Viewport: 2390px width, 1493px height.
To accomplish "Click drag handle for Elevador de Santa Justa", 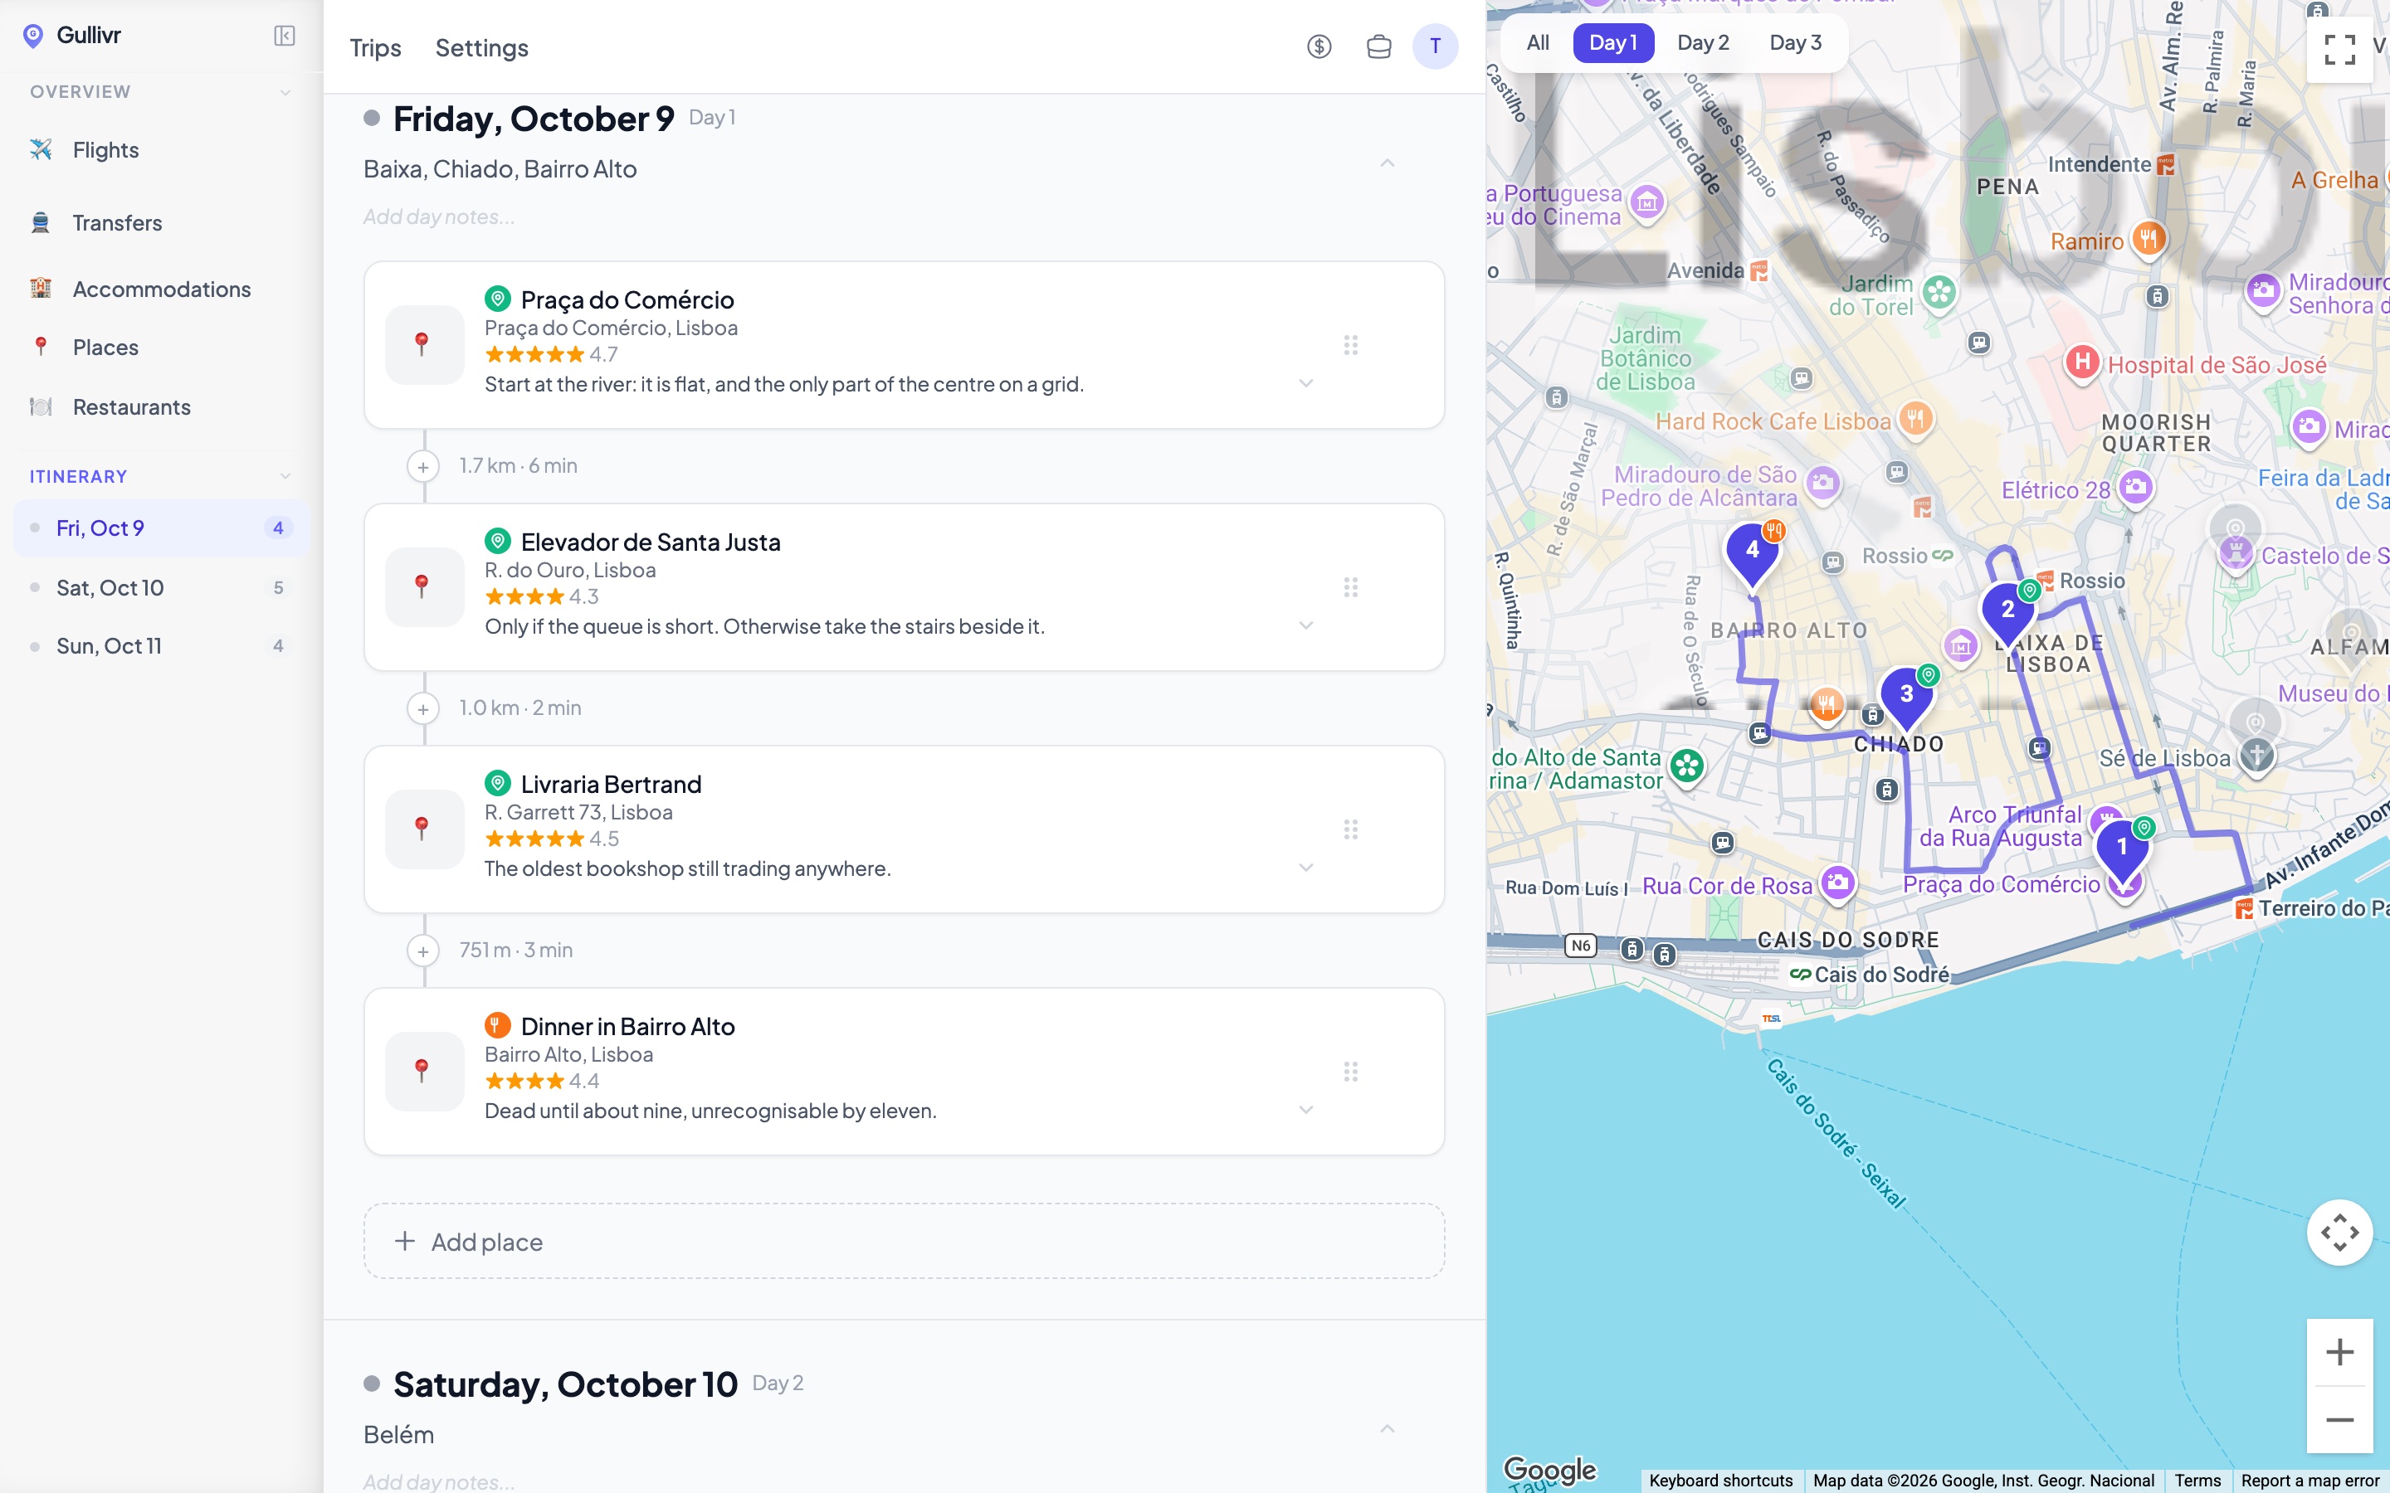I will pos(1351,587).
